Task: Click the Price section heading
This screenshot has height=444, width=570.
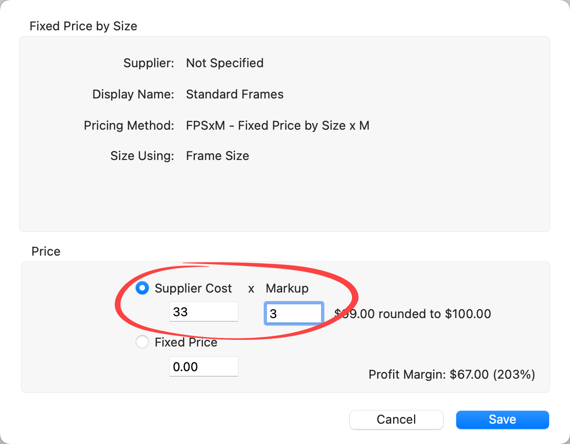Action: click(46, 251)
